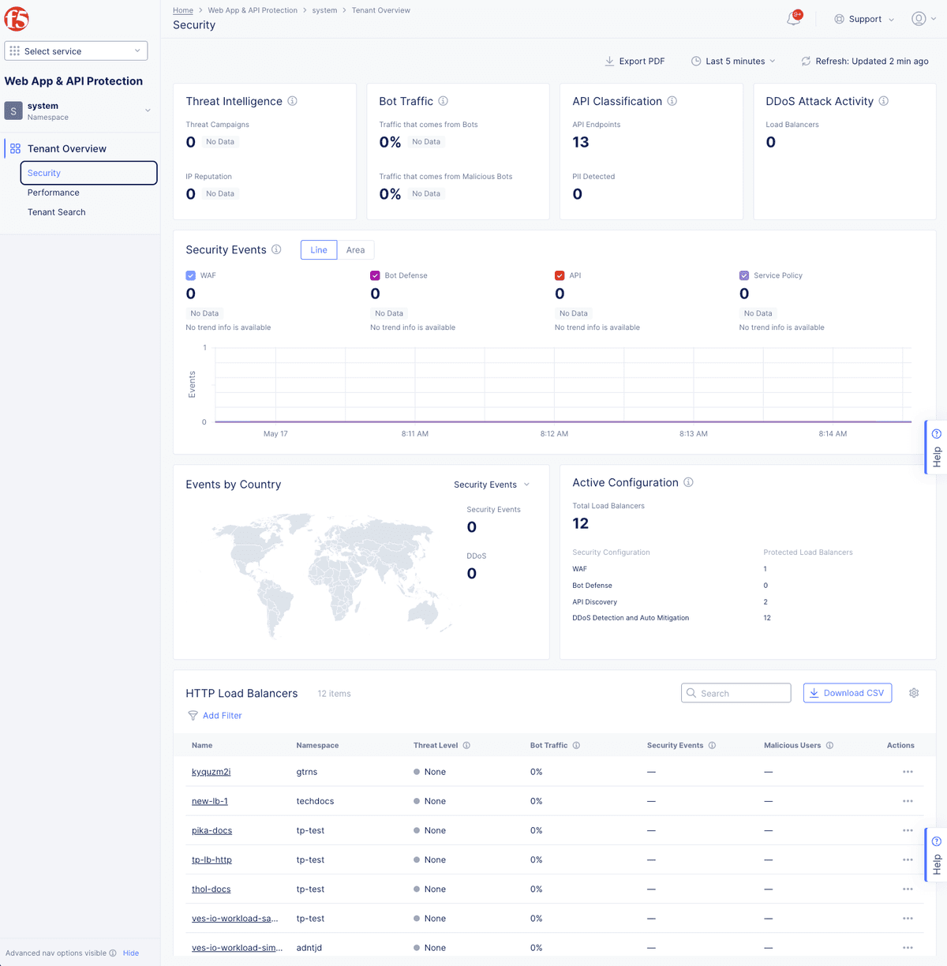Open the notifications bell

point(794,18)
